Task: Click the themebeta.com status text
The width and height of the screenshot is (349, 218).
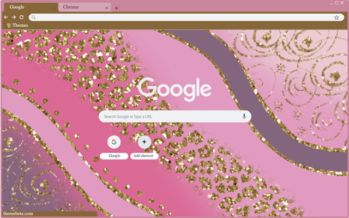Action: point(18,214)
